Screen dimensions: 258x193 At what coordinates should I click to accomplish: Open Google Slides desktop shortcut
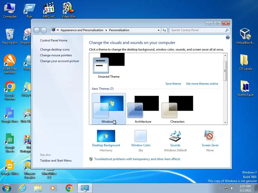pyautogui.click(x=10, y=167)
